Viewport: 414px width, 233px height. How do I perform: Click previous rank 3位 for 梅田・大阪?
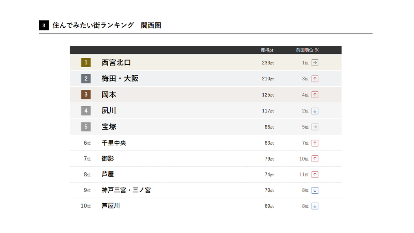pyautogui.click(x=305, y=79)
